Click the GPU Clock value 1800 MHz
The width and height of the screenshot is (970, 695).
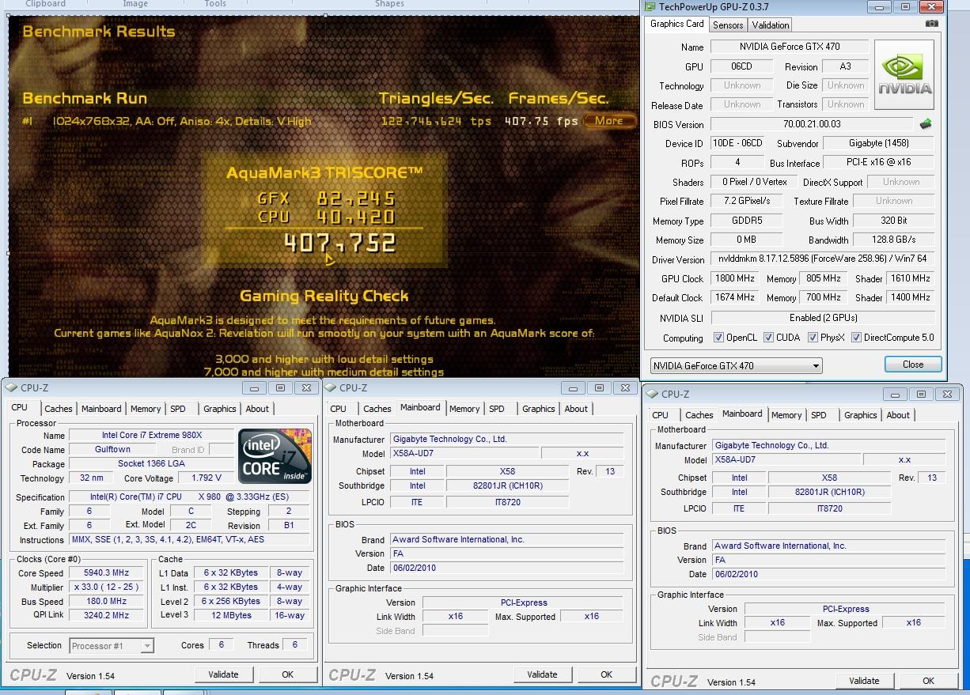coord(735,278)
